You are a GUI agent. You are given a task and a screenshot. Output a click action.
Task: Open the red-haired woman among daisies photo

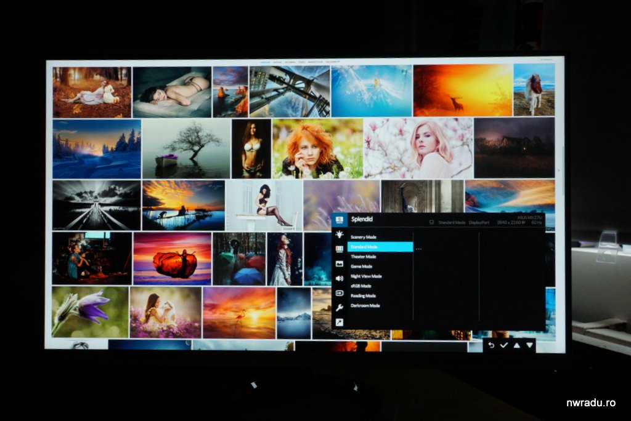tap(317, 148)
